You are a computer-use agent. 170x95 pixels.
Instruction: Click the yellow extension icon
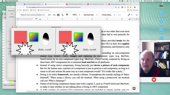pyautogui.click(x=128, y=7)
